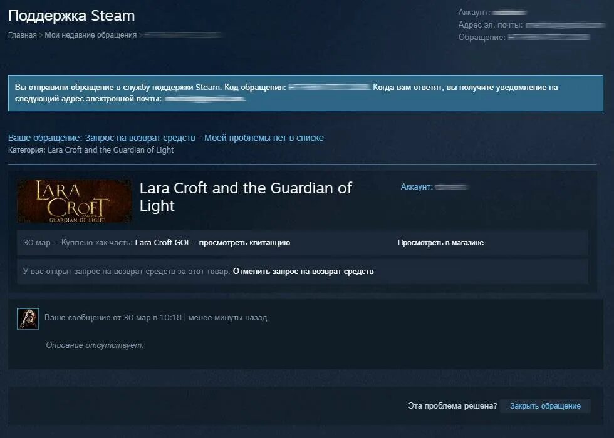Click просмотреть квитанцию receipt link
Viewport: 614px width, 438px height.
[244, 243]
